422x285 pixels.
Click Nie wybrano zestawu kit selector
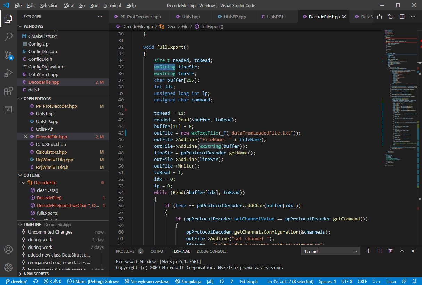pos(147,282)
